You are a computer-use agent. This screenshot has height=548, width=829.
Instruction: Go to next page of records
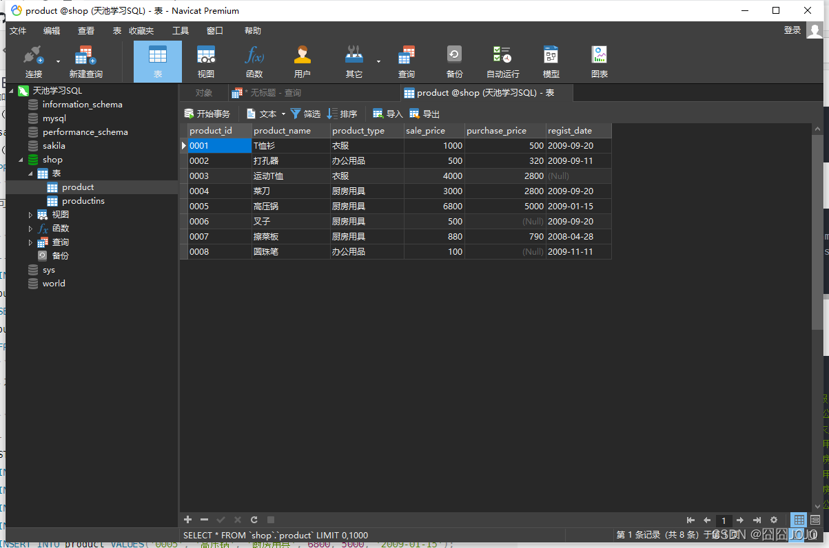click(x=740, y=520)
